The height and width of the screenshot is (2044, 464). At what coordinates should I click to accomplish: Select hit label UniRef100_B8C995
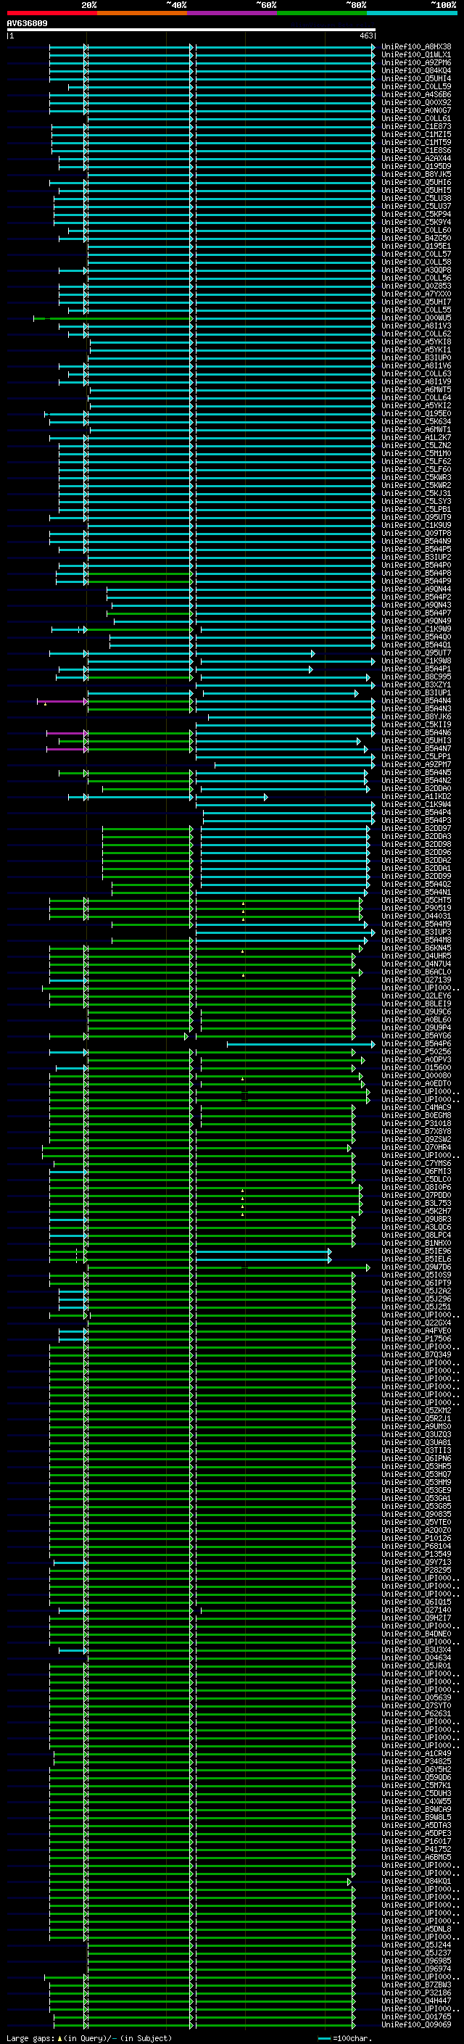pos(416,676)
